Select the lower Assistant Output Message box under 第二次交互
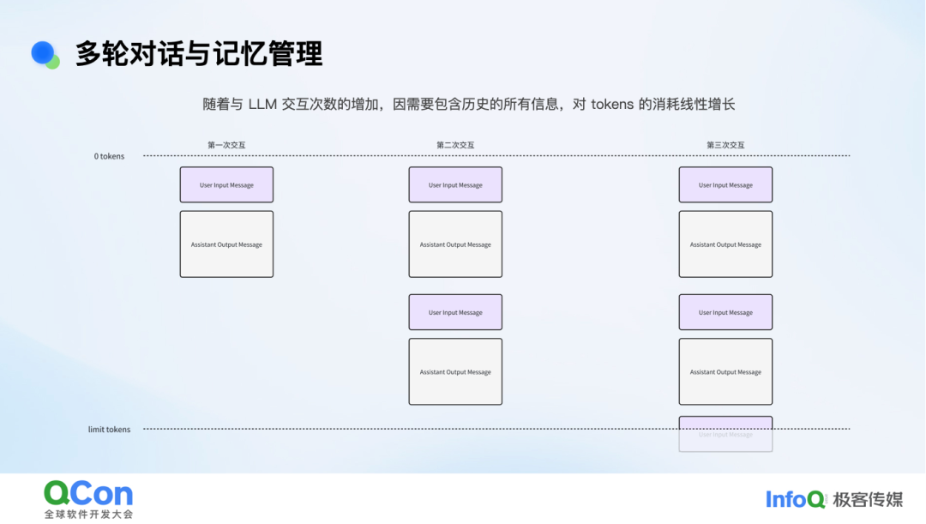Image resolution: width=926 pixels, height=524 pixels. [455, 372]
